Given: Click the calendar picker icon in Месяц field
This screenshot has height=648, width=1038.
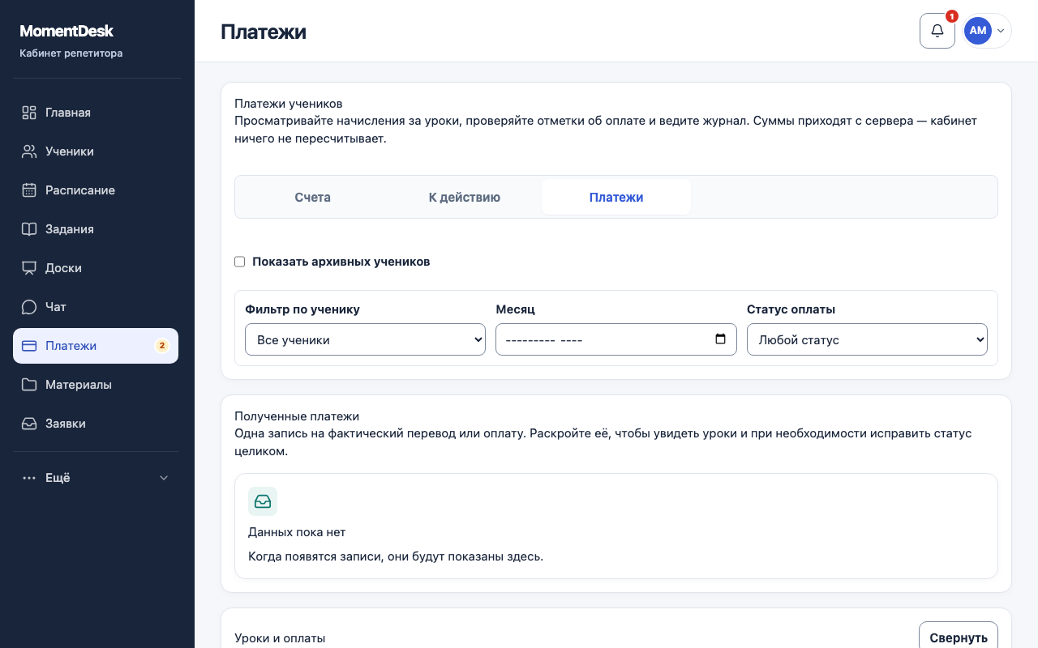Looking at the screenshot, I should 721,339.
